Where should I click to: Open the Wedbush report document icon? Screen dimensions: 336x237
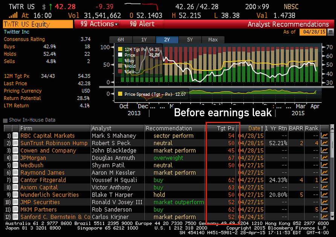coord(15,165)
